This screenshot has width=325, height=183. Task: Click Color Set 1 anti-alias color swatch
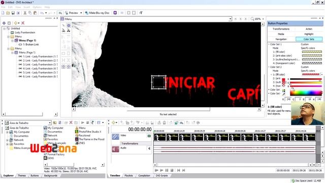[x=312, y=55]
